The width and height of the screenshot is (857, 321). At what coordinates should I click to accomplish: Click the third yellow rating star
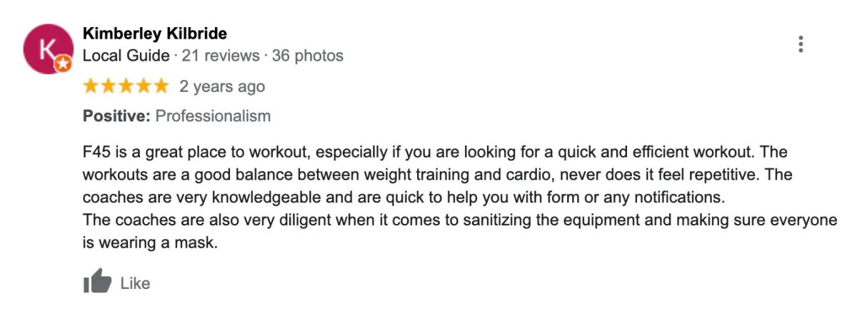126,86
